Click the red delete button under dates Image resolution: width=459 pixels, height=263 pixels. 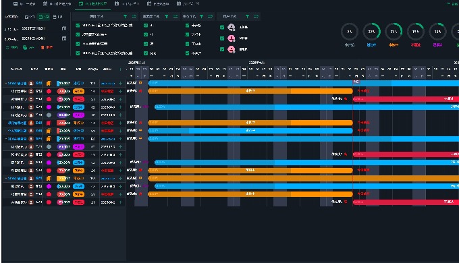tap(47, 47)
